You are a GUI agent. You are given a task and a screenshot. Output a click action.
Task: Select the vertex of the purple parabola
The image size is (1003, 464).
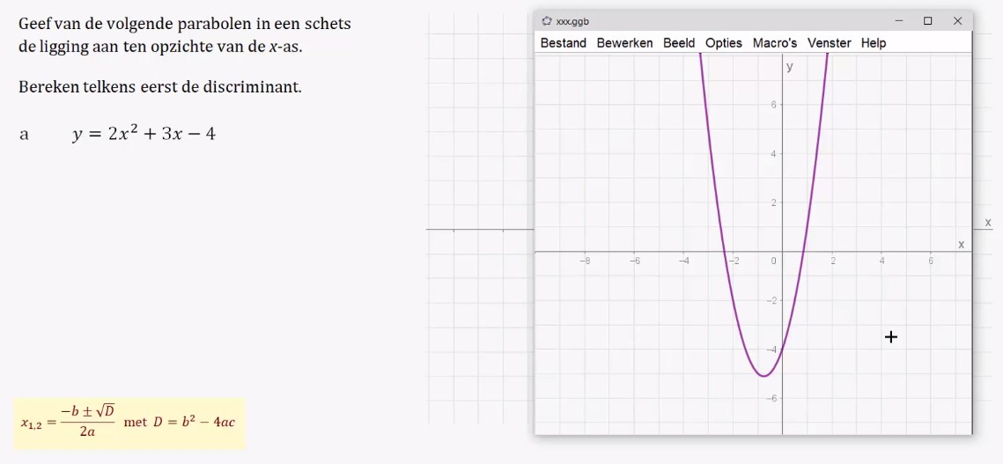[763, 376]
